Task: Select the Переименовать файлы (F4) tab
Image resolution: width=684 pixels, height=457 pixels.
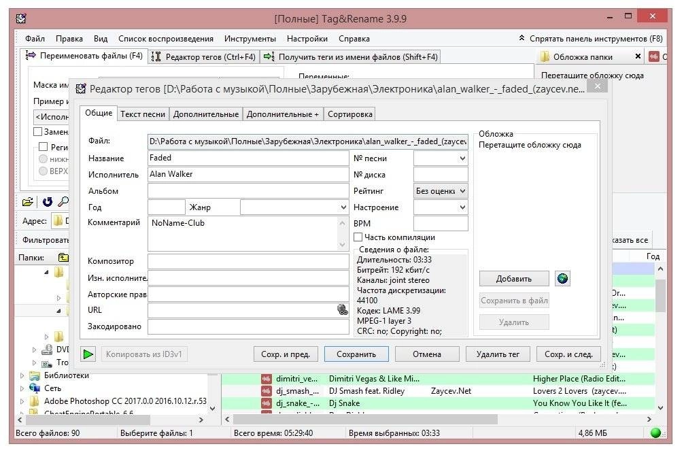Action: click(84, 56)
